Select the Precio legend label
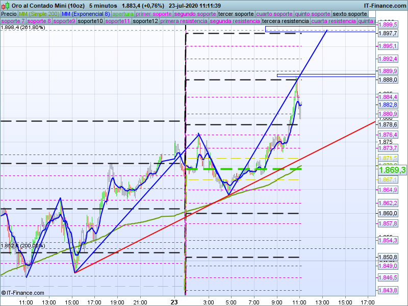408x306 pixels. tap(9, 14)
